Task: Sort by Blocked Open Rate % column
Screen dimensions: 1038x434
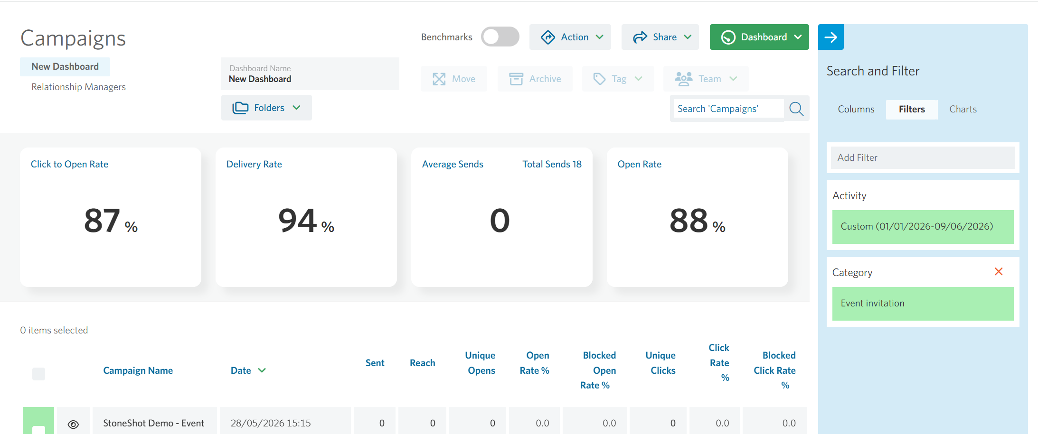Action: (x=598, y=370)
